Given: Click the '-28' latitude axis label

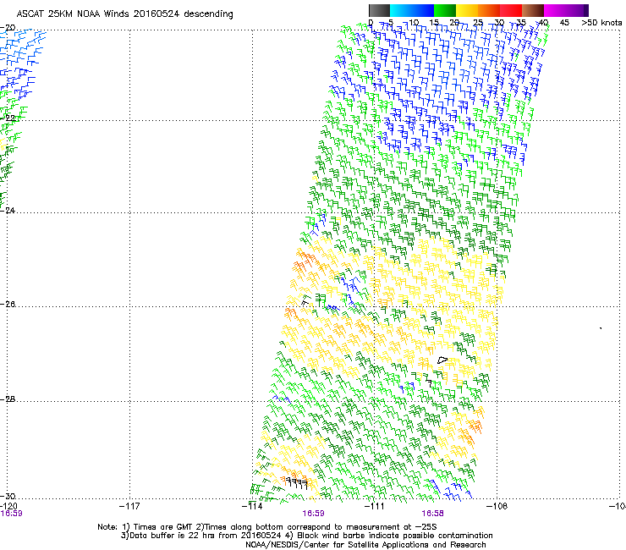Looking at the screenshot, I should click(x=8, y=399).
